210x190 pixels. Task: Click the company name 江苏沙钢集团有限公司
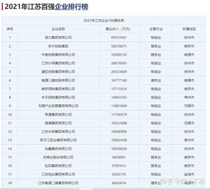click(x=58, y=63)
